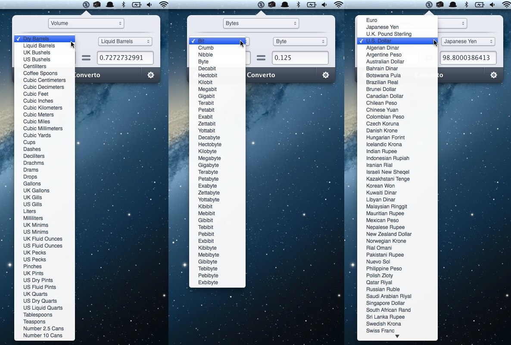Screen dimensions: 511x345
Task: Choose Euro from the currency list
Action: (x=397, y=20)
